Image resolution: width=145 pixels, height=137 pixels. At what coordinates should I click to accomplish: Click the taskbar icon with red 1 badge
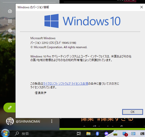tap(125, 134)
